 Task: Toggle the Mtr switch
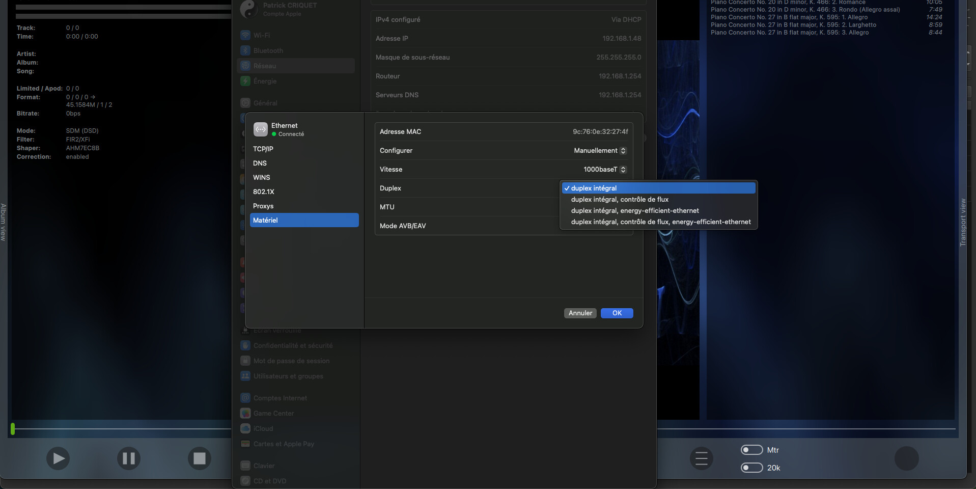(751, 450)
